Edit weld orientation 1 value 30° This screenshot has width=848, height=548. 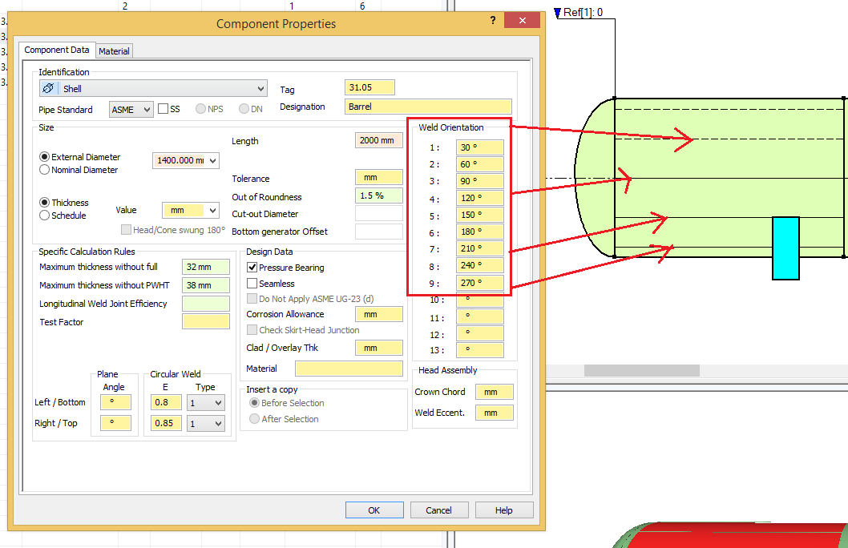[479, 147]
